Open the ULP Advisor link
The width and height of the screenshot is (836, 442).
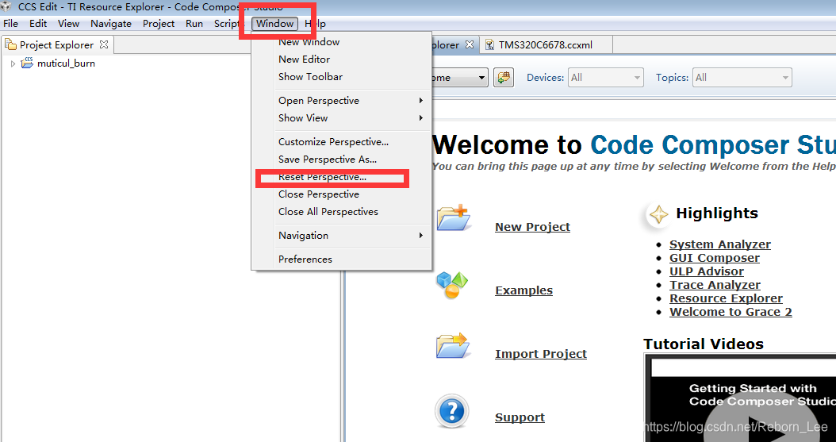coord(707,271)
